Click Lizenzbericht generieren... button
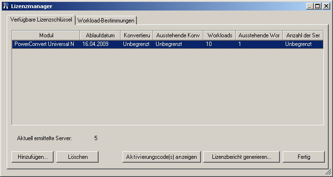 242,157
